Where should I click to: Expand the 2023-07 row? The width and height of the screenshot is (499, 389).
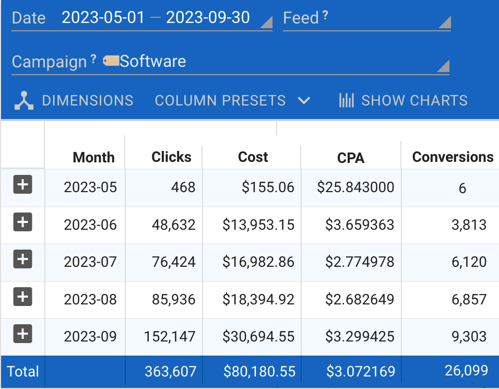[x=22, y=260]
